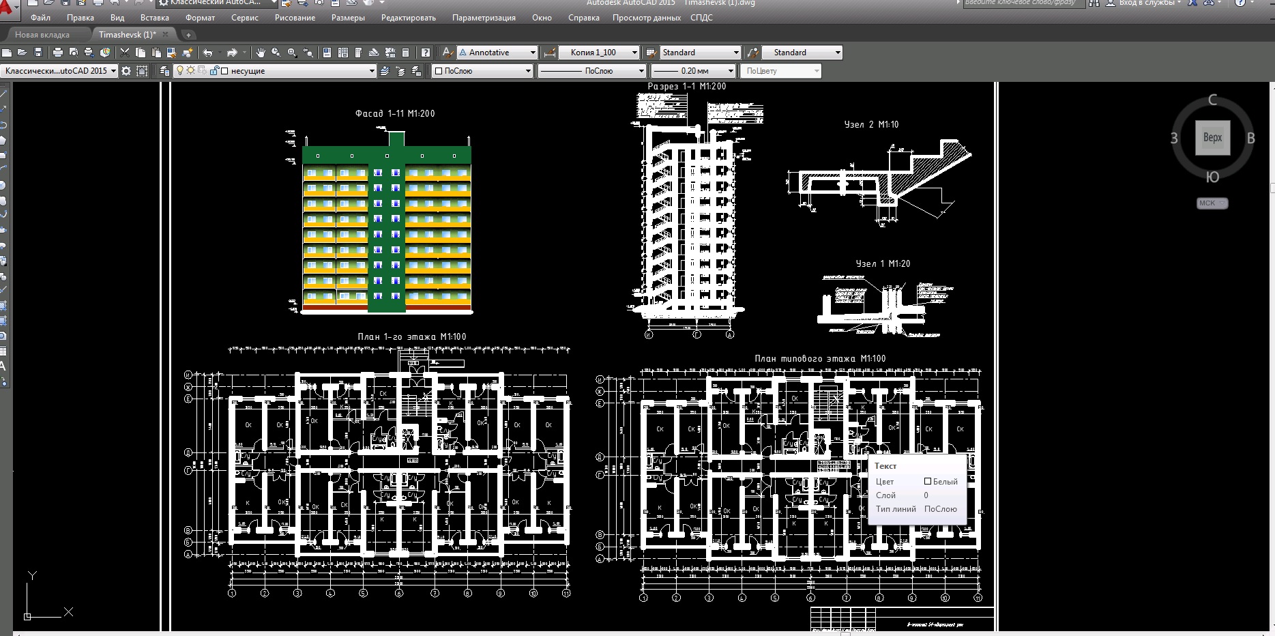Open the Формат menu
Screen dimensions: 1275x636
coord(201,18)
